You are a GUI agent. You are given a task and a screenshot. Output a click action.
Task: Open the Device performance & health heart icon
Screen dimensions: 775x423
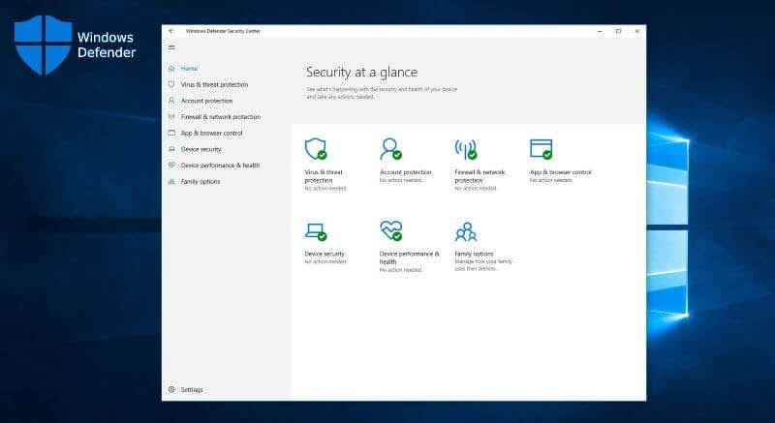pyautogui.click(x=390, y=230)
